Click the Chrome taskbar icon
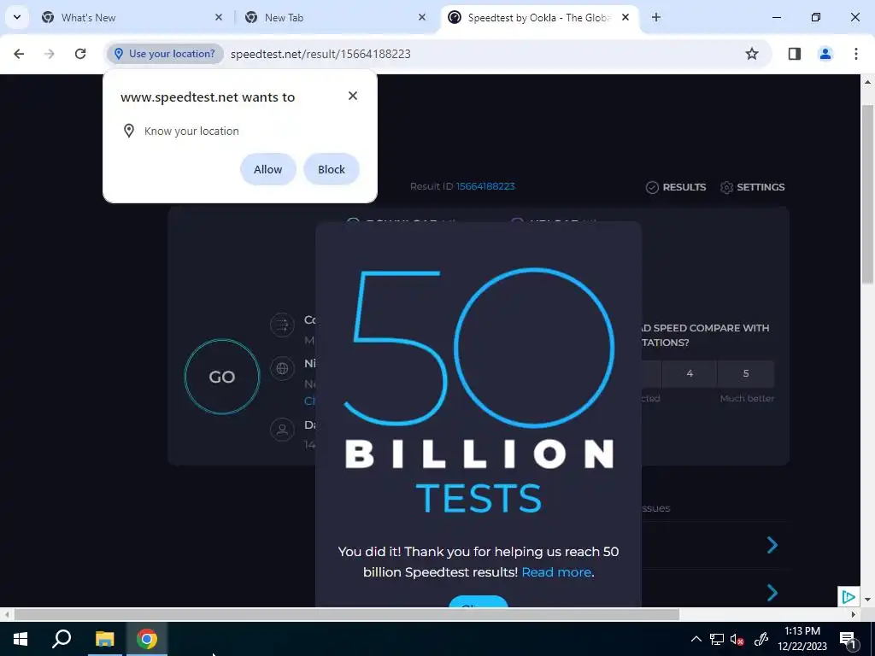Image resolution: width=875 pixels, height=656 pixels. pyautogui.click(x=147, y=639)
